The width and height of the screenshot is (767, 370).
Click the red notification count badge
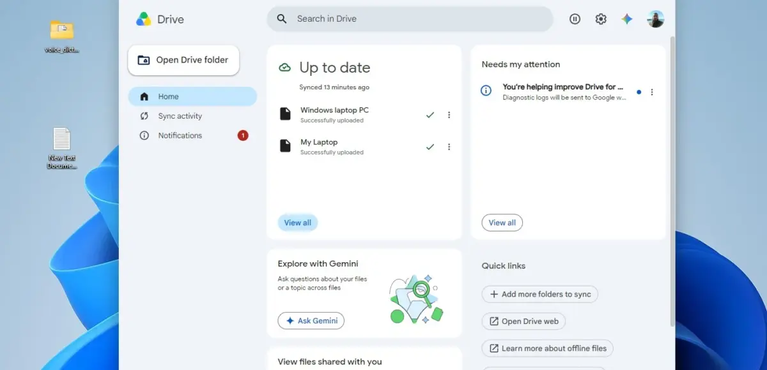click(243, 135)
